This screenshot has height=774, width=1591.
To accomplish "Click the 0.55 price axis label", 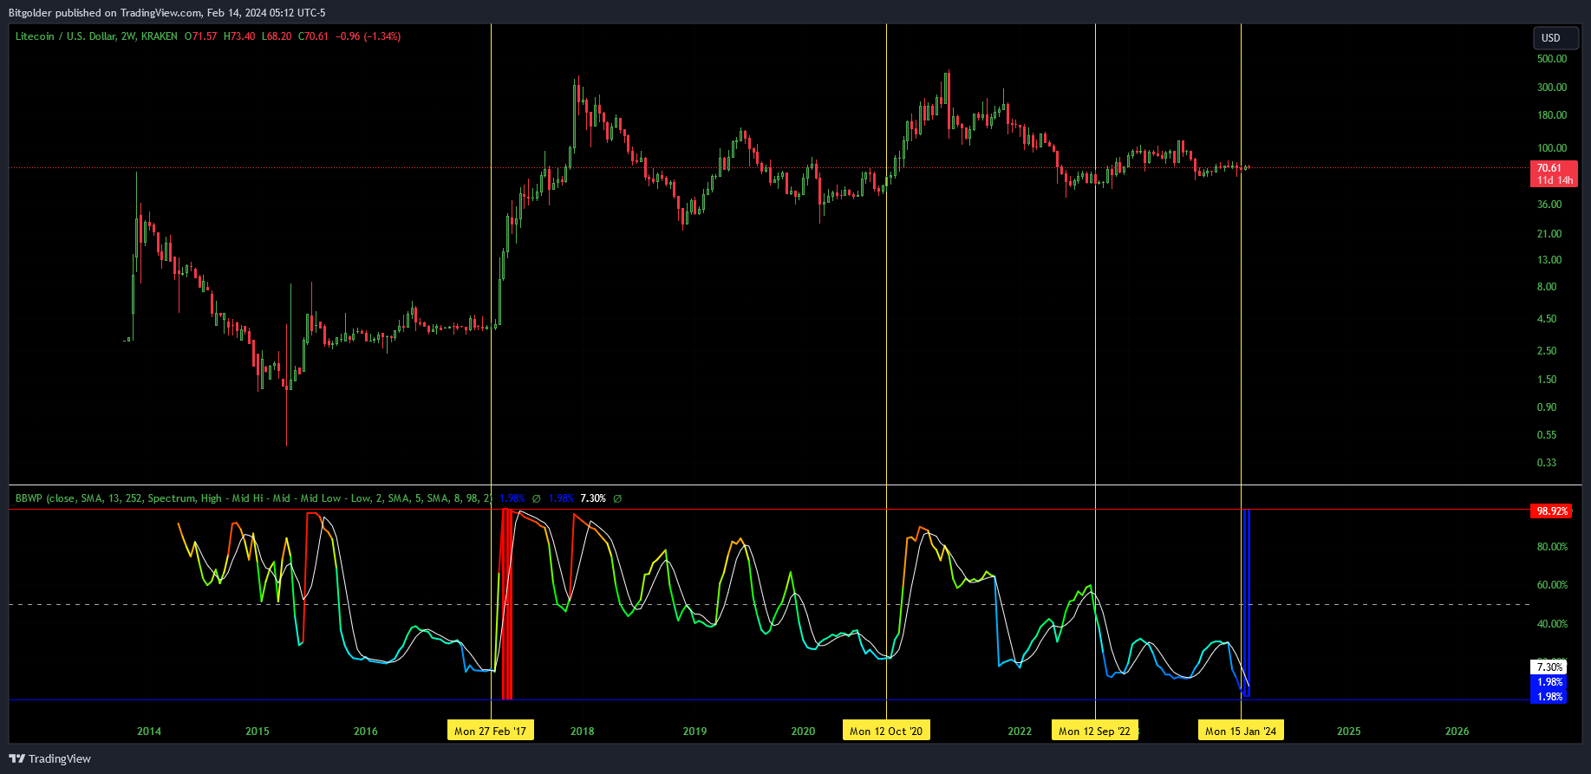I will click(1547, 435).
